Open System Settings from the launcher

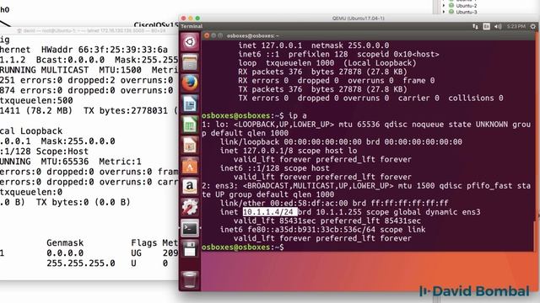pos(190,208)
